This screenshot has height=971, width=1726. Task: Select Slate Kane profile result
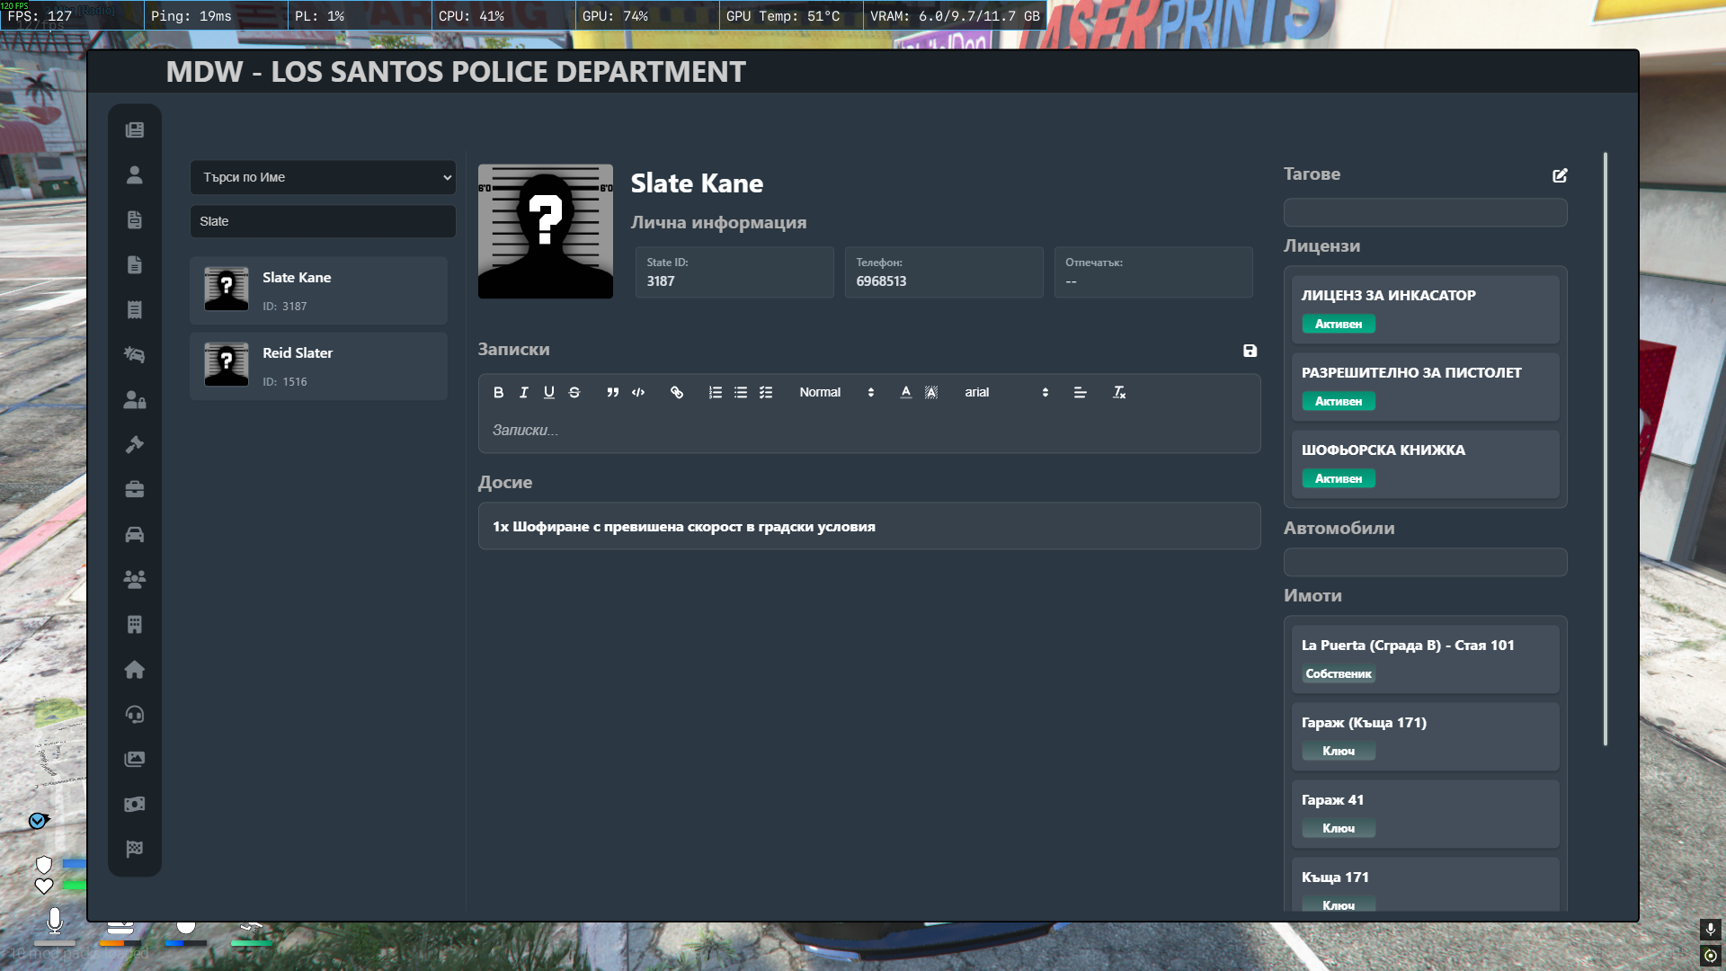click(318, 290)
